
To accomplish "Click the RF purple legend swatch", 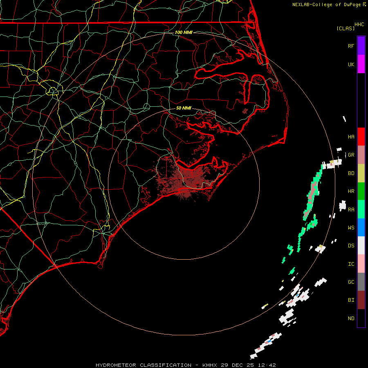I will (361, 46).
